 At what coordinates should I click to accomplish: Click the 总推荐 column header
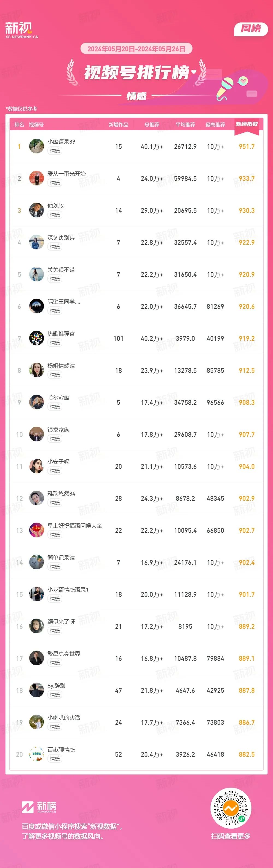tap(152, 125)
